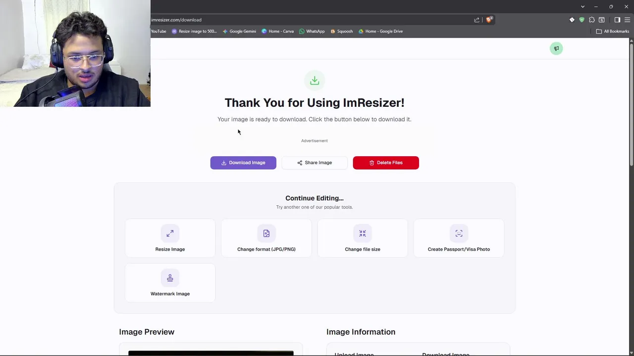
Task: Click the Advertisement label
Action: (x=315, y=141)
